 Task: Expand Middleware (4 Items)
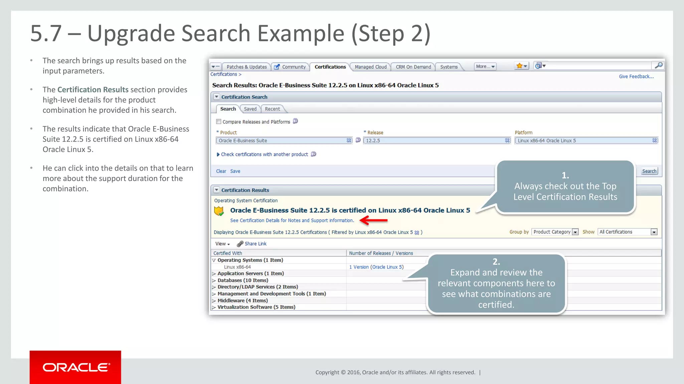click(x=214, y=301)
